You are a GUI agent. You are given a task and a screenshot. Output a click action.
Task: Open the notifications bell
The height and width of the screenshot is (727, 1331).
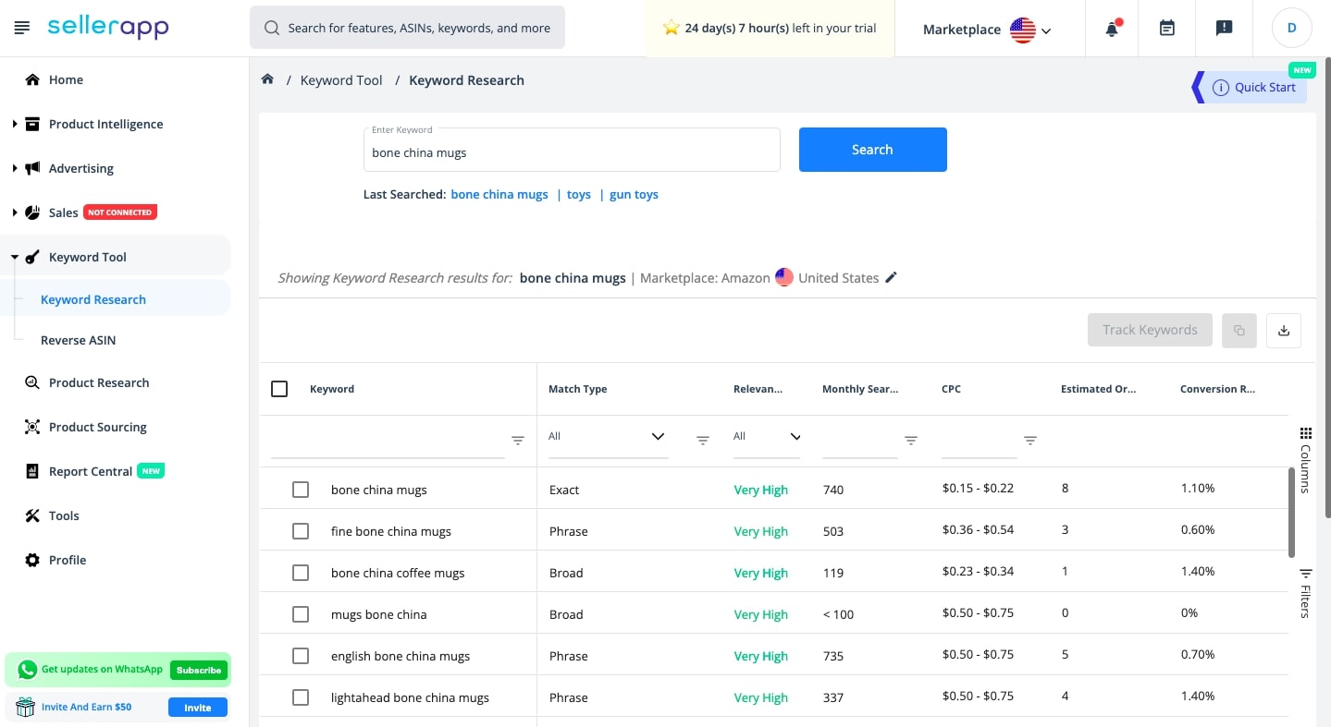pyautogui.click(x=1112, y=29)
